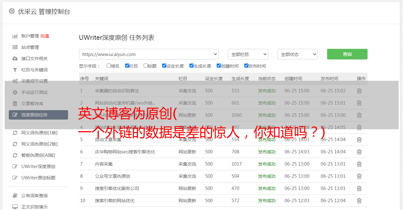The width and height of the screenshot is (403, 210).
Task: Click keyword 搜索引擎优化服务公司
Action: coord(117,188)
